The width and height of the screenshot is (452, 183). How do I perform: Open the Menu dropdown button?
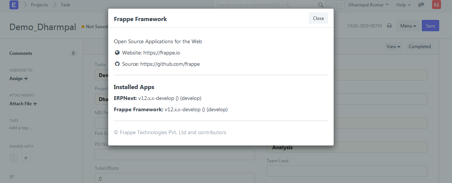click(408, 26)
